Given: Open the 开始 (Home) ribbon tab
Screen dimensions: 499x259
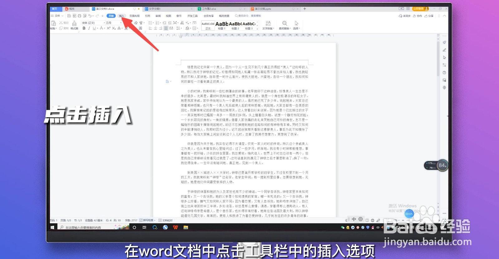Looking at the screenshot, I should pos(111,16).
